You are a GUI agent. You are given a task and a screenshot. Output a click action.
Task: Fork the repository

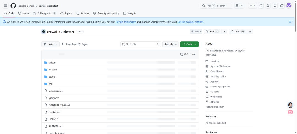pyautogui.click(x=213, y=31)
